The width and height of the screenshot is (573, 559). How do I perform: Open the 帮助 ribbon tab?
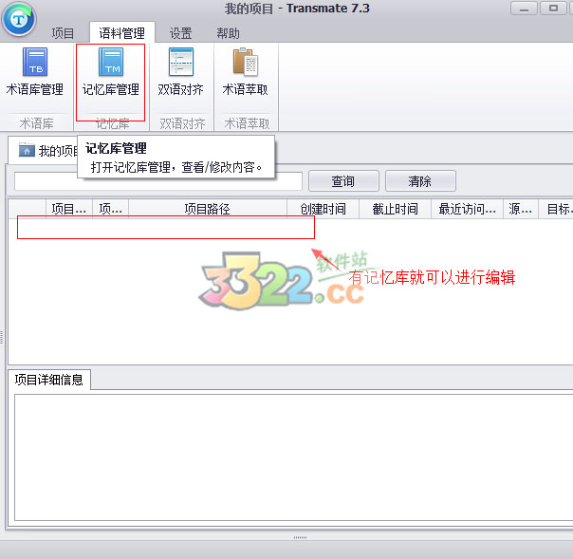pos(228,33)
